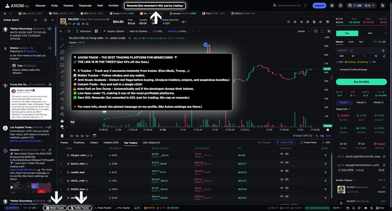
Task: Open Discover in top navigation
Action: pyautogui.click(x=41, y=6)
